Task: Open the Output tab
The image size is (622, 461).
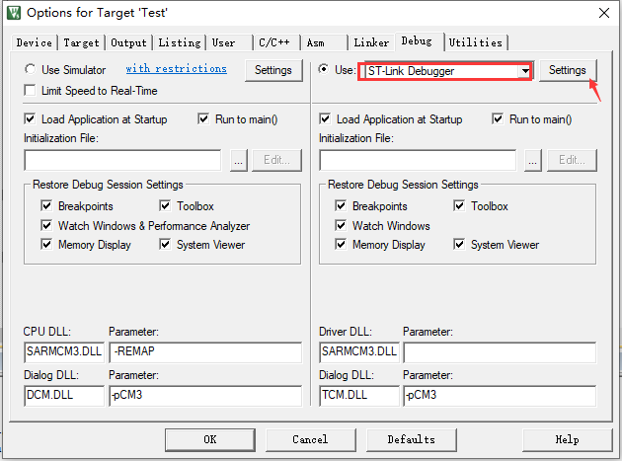Action: (x=128, y=42)
